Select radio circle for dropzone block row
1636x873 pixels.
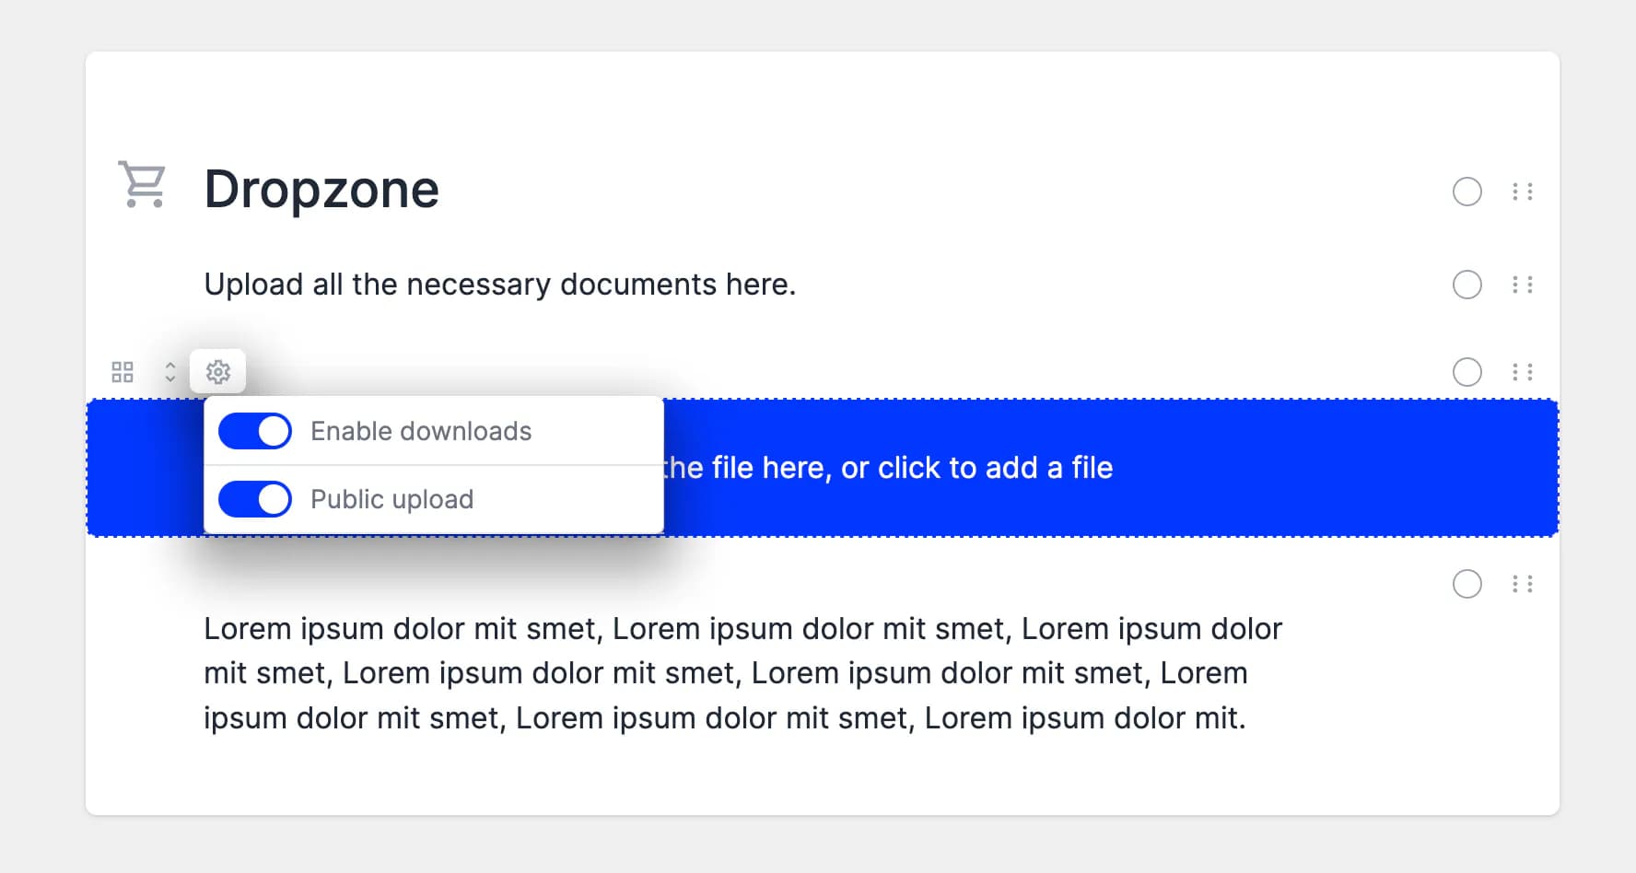(x=1467, y=372)
